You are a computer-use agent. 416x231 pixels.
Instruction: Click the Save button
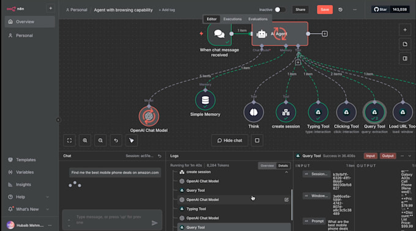[325, 10]
